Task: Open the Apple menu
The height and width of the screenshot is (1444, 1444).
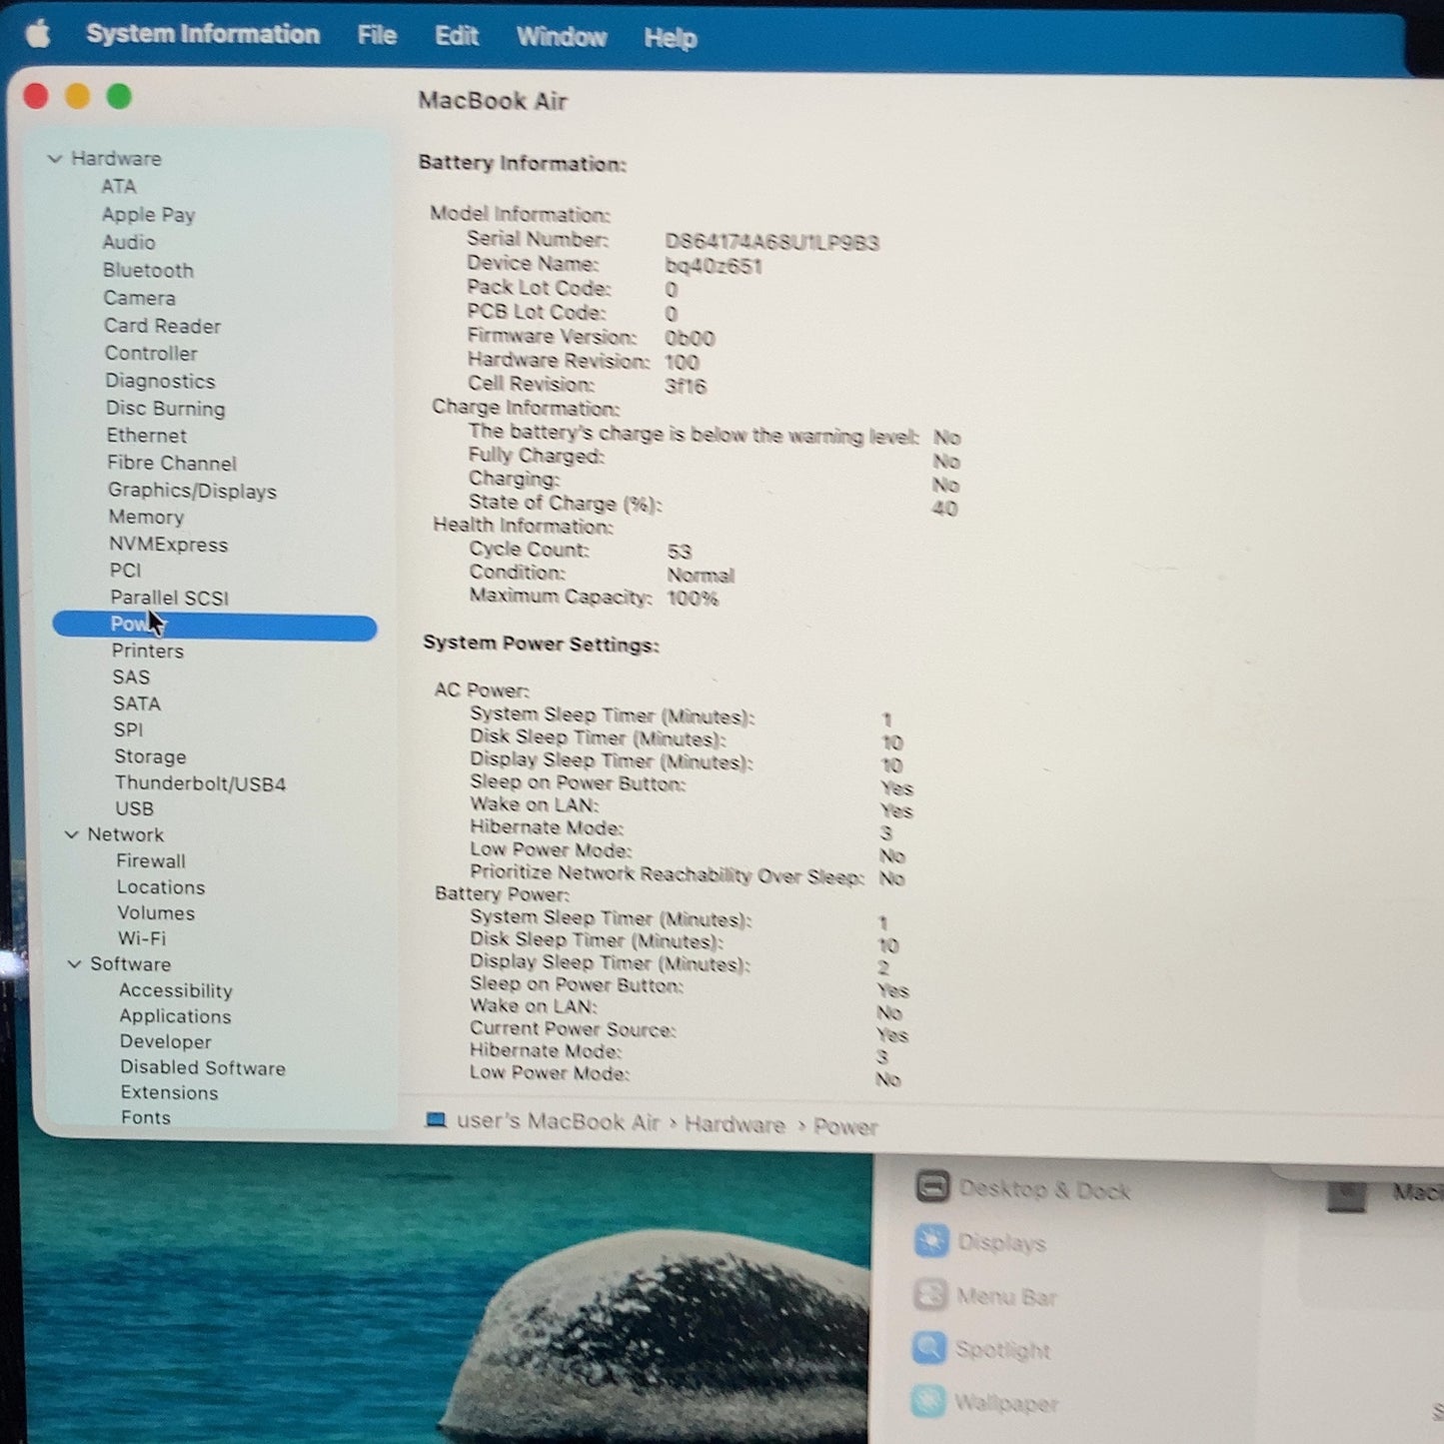Action: point(38,34)
